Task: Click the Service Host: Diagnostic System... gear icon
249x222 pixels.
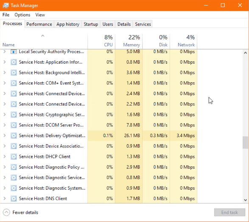Action: [14, 188]
